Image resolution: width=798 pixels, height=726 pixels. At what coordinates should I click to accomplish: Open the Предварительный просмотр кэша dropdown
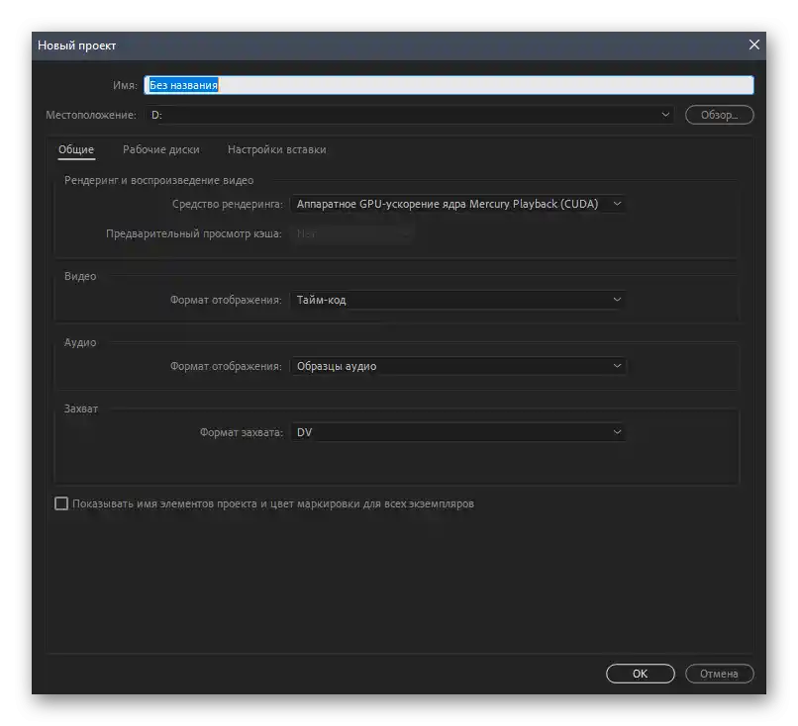[352, 233]
